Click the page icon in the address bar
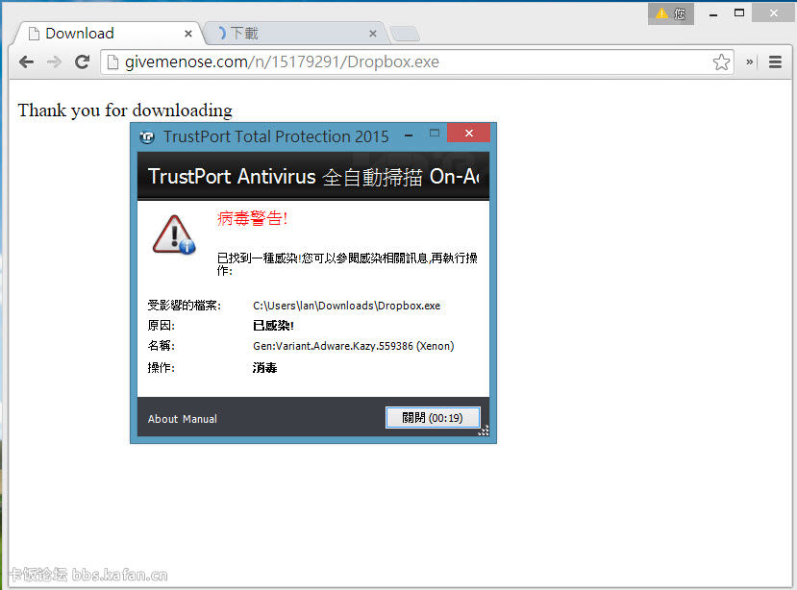The image size is (797, 590). tap(112, 62)
